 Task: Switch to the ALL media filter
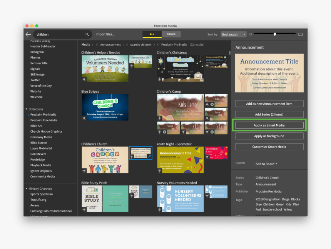pyautogui.click(x=152, y=34)
